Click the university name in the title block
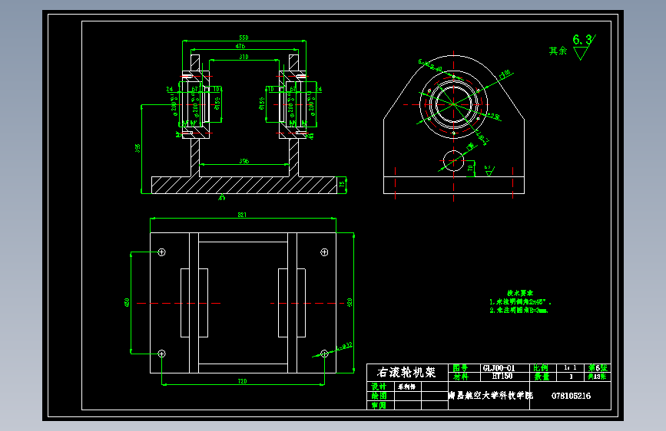This screenshot has width=666, height=431. pos(491,396)
